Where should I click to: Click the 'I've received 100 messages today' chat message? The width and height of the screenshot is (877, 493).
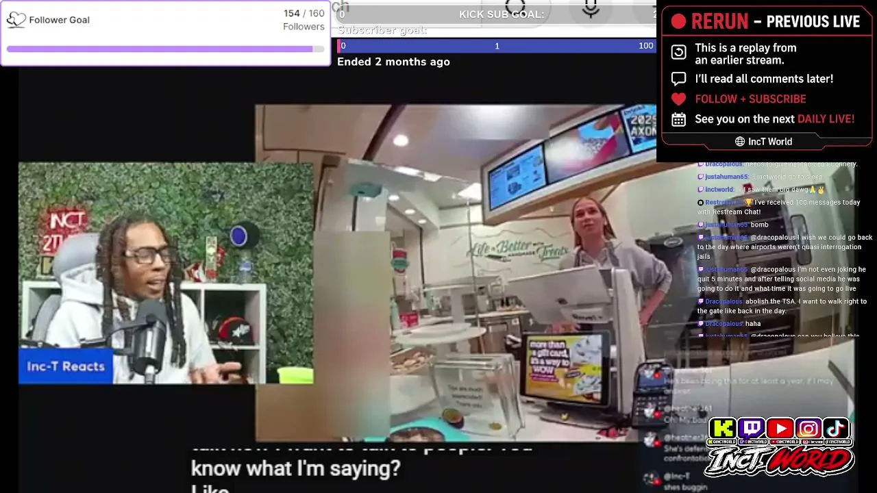click(x=778, y=207)
